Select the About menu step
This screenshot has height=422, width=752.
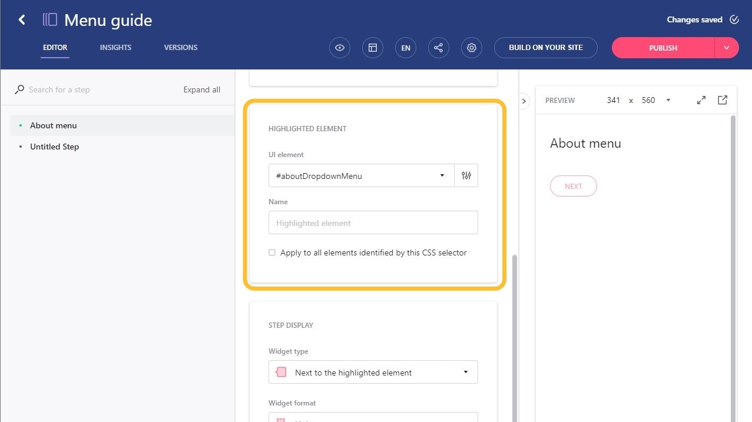54,125
